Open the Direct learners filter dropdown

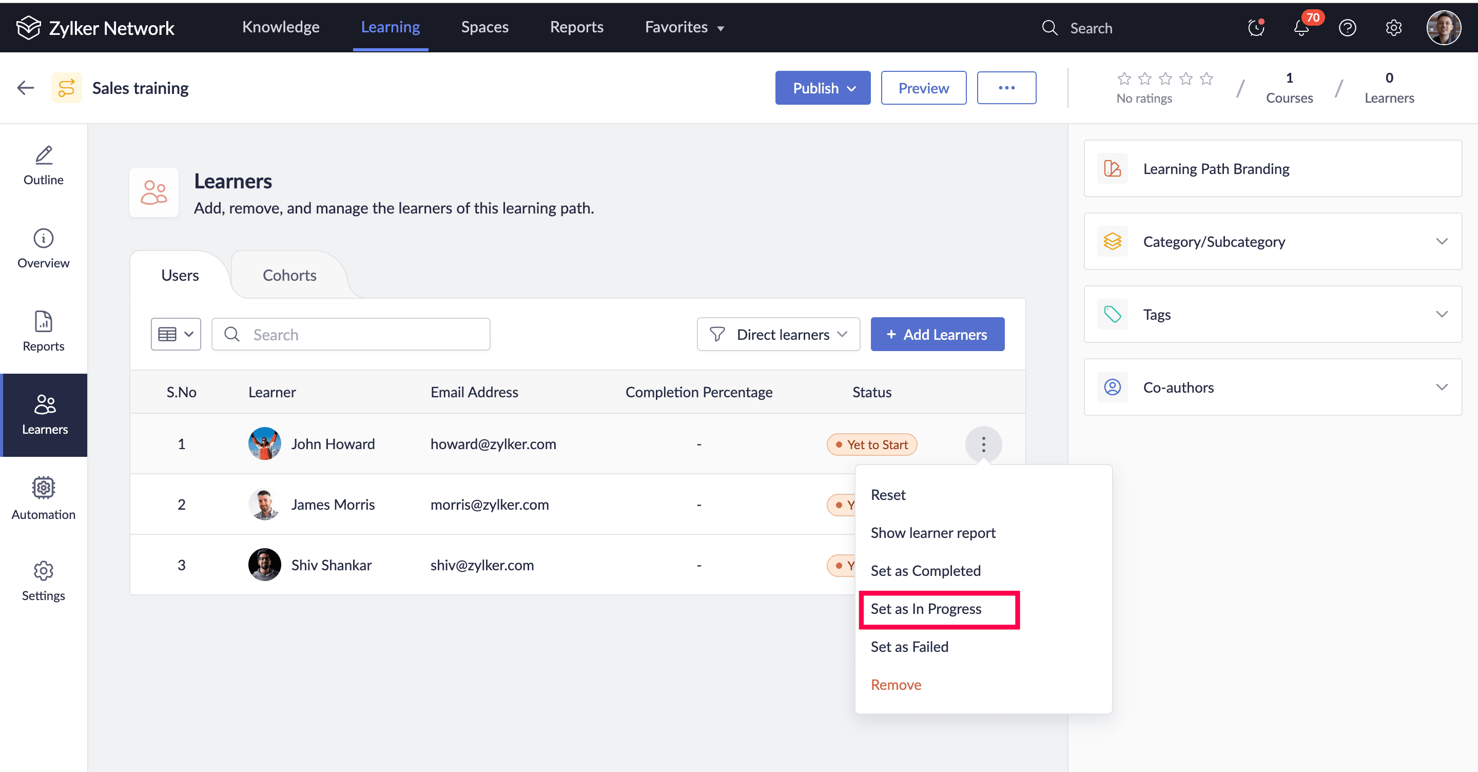pos(778,334)
